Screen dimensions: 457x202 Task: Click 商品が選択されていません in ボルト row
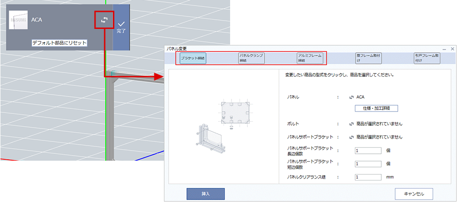(379, 124)
